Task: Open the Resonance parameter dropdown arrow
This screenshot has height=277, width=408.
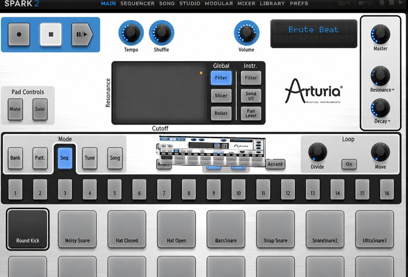Action: (393, 90)
